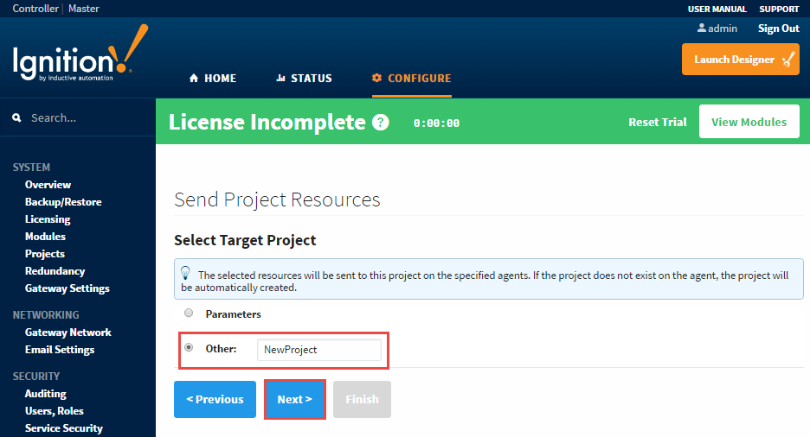Open the USER MANUAL link
The image size is (810, 437).
(x=717, y=9)
